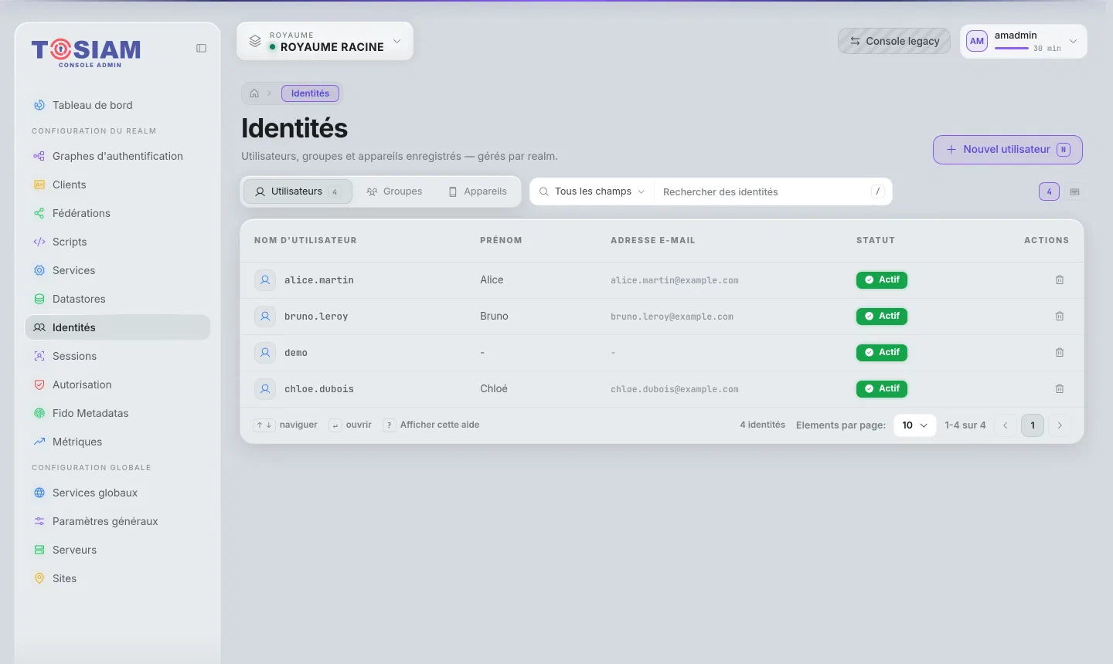Click Afficher cette aide hint
This screenshot has width=1113, height=664.
point(432,425)
